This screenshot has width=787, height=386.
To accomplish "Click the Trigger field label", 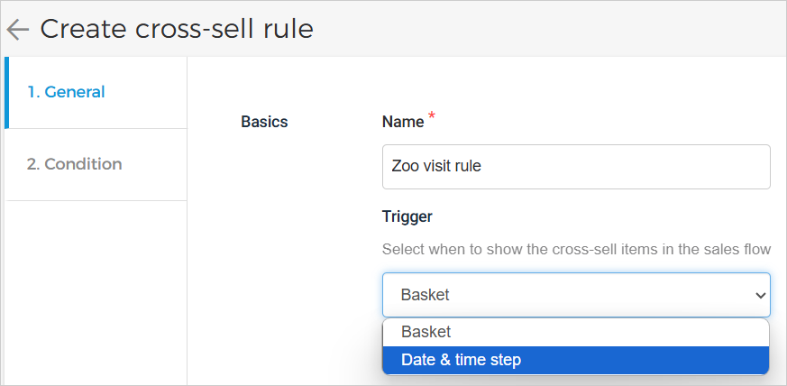I will pos(407,216).
